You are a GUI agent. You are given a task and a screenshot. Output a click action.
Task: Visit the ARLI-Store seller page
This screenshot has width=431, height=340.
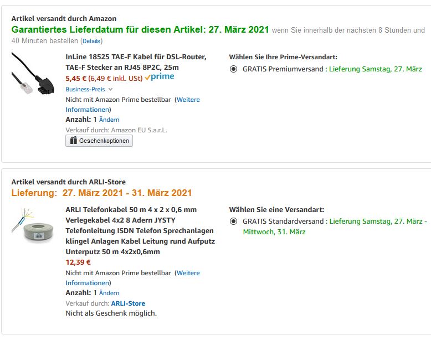(128, 303)
